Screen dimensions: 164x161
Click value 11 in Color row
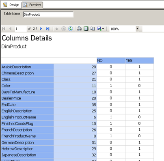75,86
